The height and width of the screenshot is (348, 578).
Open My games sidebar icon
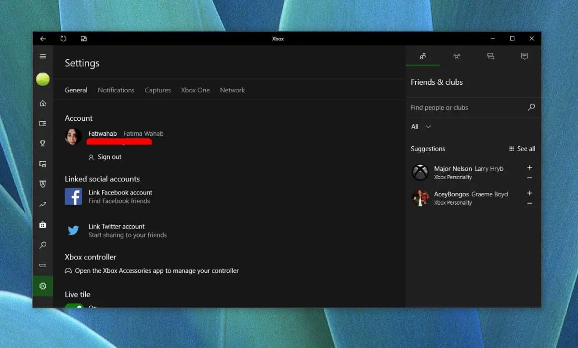point(43,124)
